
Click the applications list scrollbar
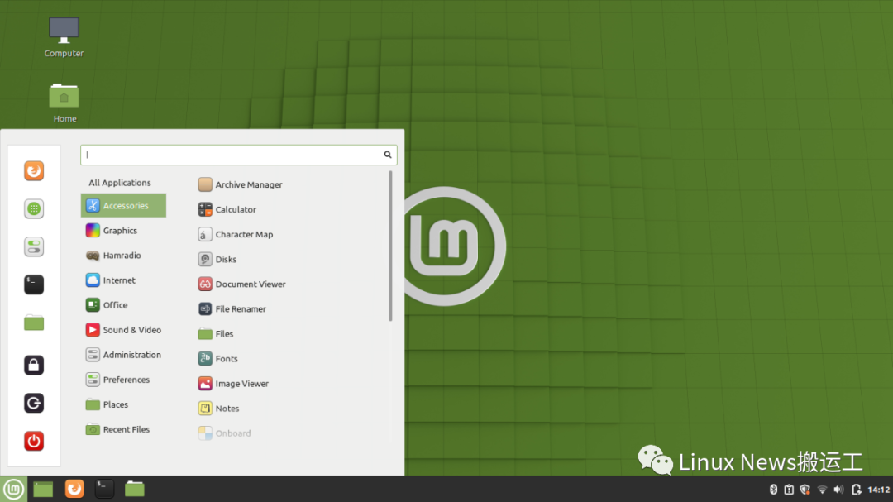pos(390,246)
